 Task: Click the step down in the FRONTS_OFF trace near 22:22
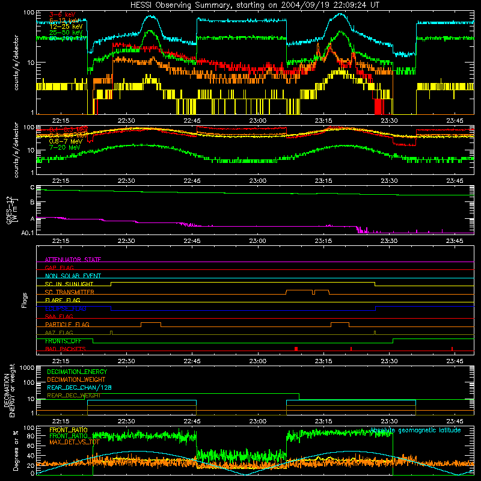pyautogui.click(x=93, y=341)
